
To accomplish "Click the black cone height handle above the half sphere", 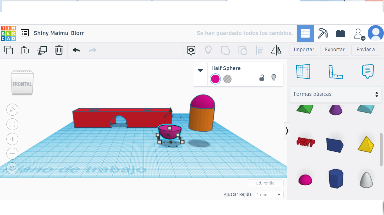I will point(170,110).
